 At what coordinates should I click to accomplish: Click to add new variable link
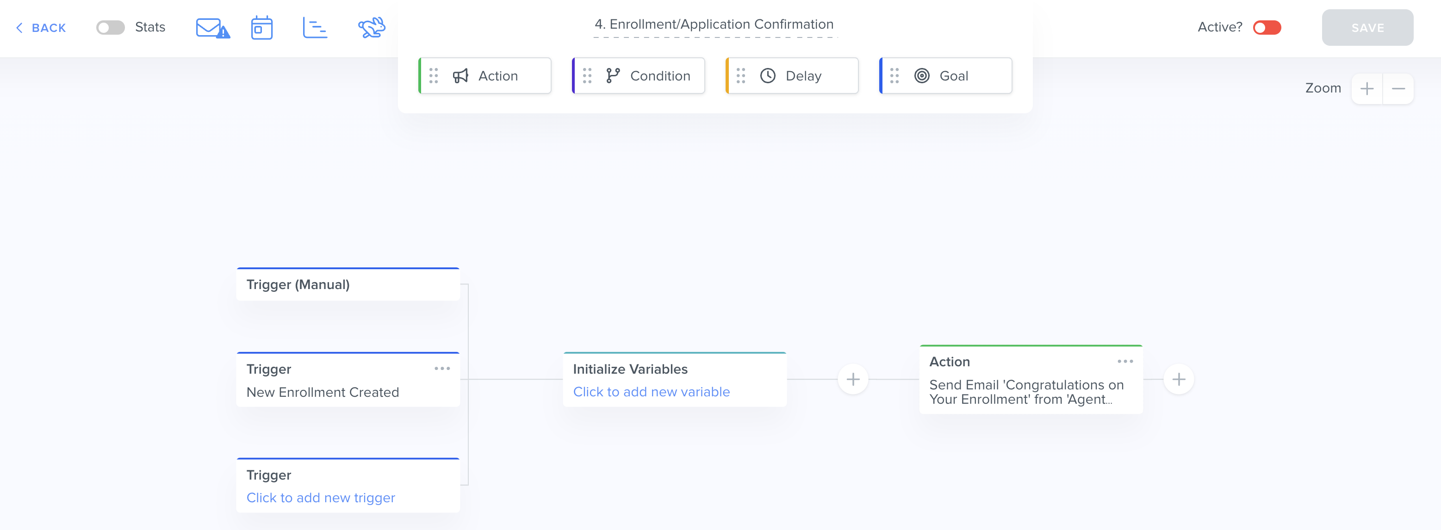(x=651, y=392)
